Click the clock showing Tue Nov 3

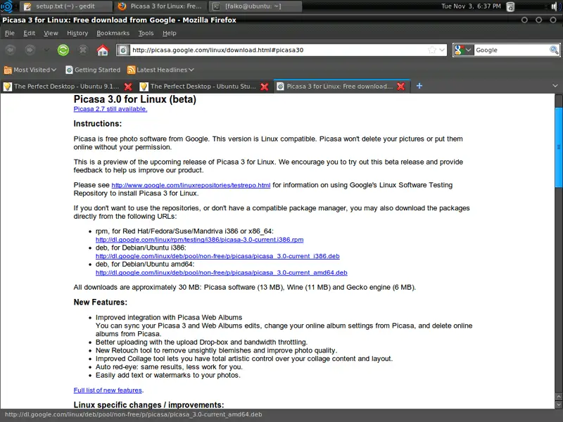471,6
